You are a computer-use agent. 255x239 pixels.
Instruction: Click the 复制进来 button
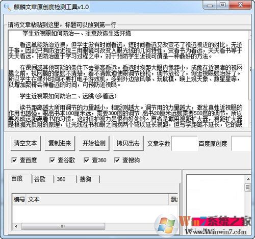(x=60, y=143)
